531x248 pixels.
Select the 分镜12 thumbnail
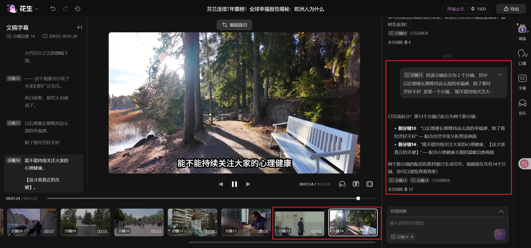pos(246,222)
